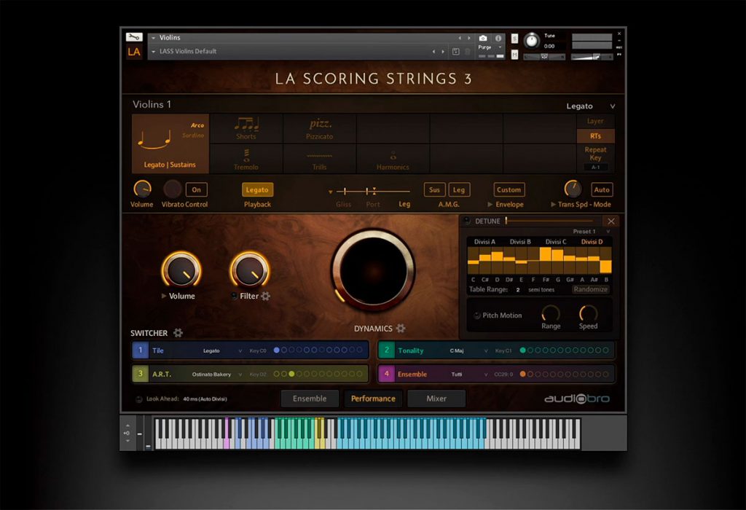
Task: Select the Shorts articulation
Action: coord(246,128)
